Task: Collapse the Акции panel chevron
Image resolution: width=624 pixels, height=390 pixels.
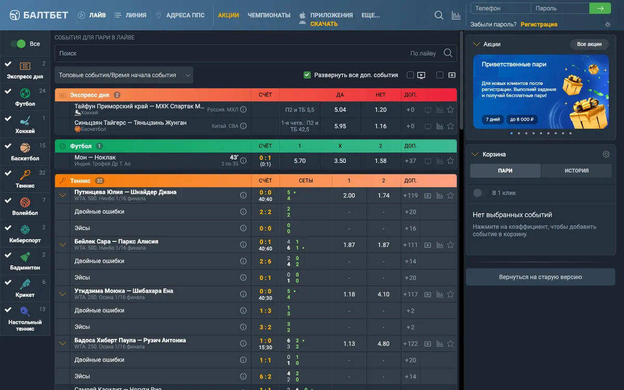Action: (x=476, y=44)
